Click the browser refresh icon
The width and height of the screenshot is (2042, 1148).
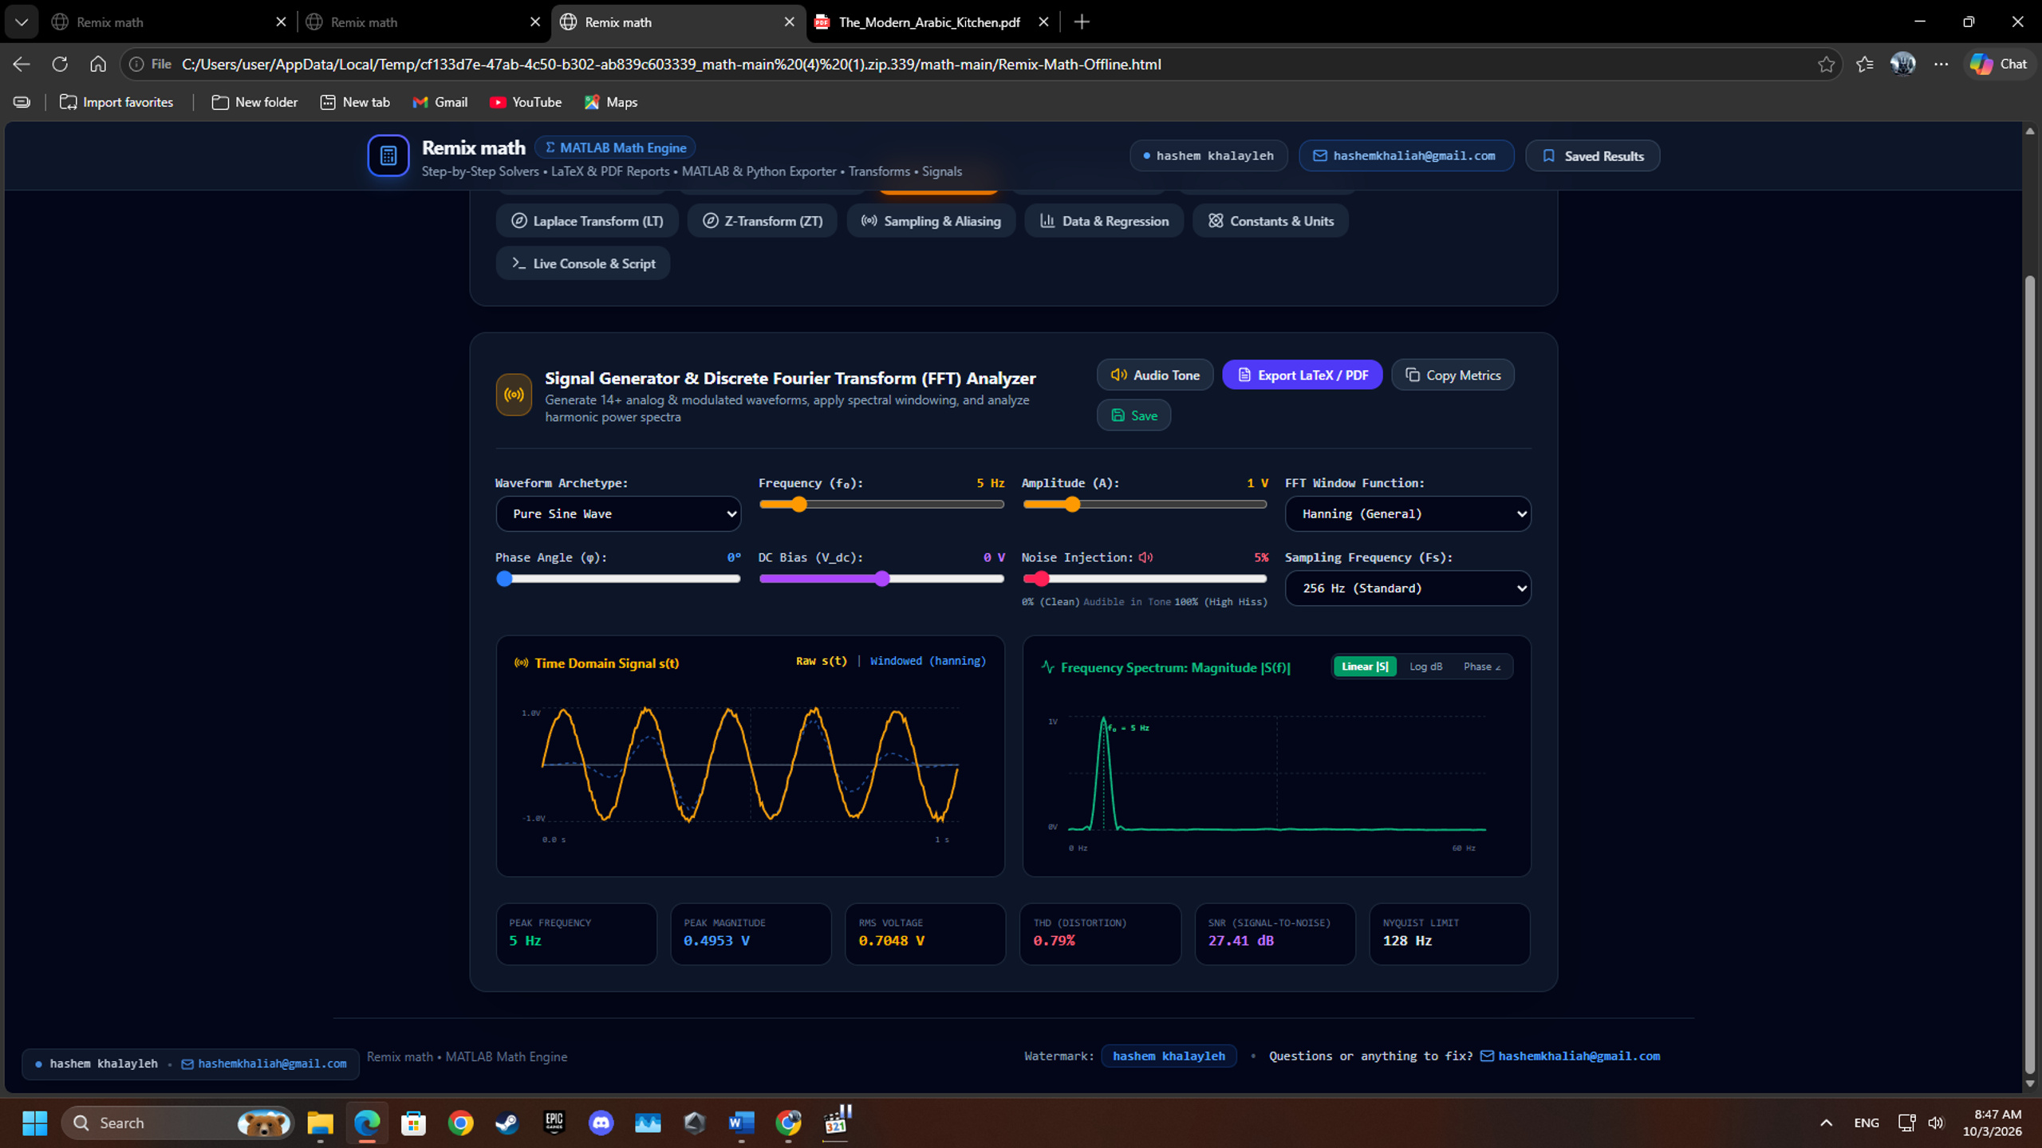[60, 65]
